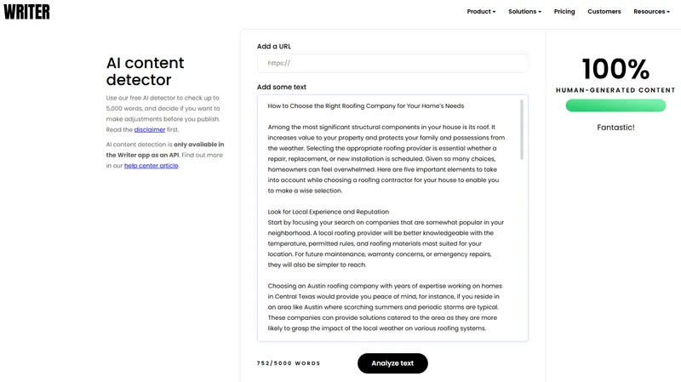Click the "Add some text" label
Screen dimensions: 681x382
tap(282, 87)
